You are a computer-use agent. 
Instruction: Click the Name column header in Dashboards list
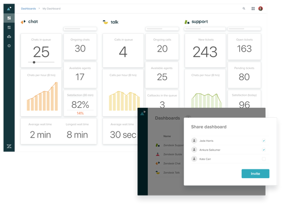167,136
